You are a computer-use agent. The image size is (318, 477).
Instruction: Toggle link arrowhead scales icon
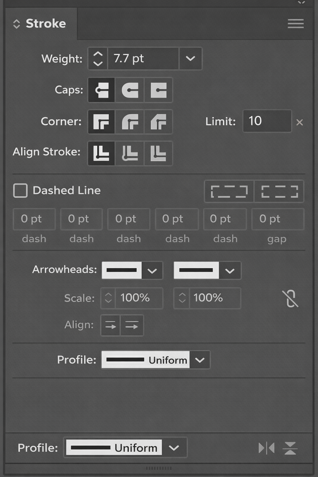pos(291,298)
